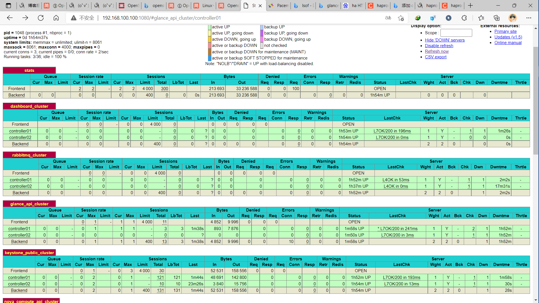Click the CSV export link

coord(435,57)
